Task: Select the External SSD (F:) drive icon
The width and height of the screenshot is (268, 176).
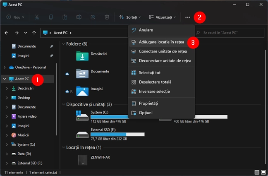Action: pos(82,135)
